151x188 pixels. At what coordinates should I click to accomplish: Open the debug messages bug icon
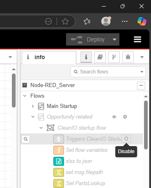(x=128, y=57)
